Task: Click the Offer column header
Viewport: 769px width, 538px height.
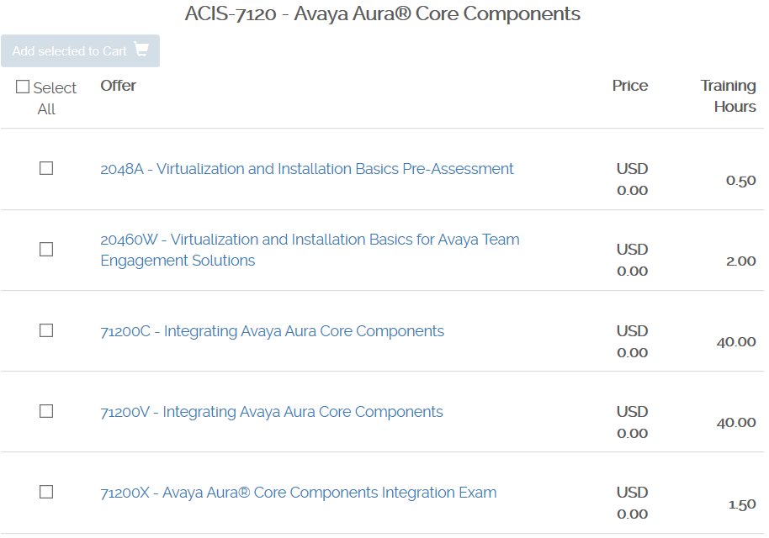Action: [118, 86]
